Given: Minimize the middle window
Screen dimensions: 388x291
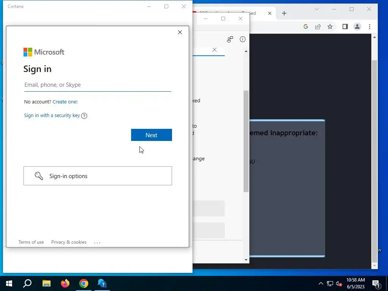Looking at the screenshot, I should tap(206, 19).
